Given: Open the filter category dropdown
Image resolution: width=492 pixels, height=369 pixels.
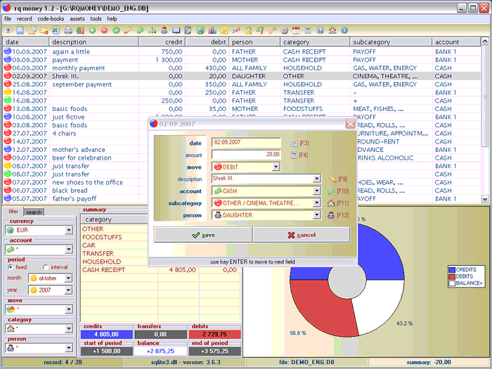Looking at the screenshot, I should pyautogui.click(x=69, y=329).
